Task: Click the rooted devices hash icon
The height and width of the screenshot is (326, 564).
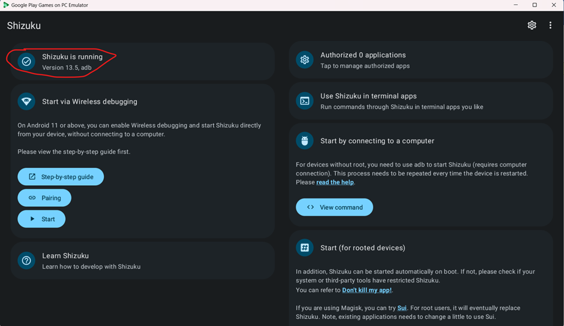Action: [305, 247]
